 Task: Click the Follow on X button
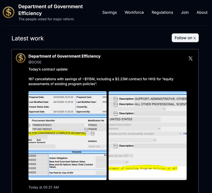[185, 38]
